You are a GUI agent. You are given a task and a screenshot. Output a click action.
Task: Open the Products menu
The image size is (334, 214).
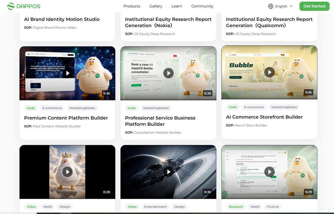(132, 6)
